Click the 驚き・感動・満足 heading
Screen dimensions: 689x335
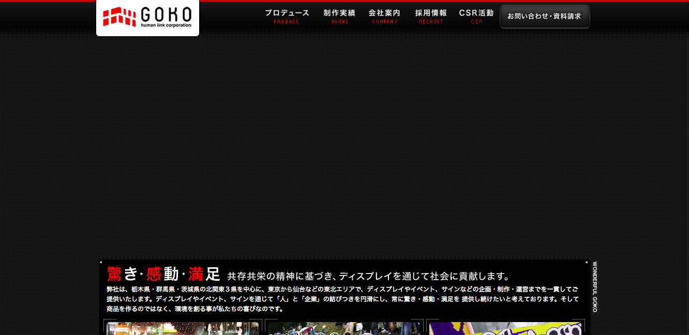pos(163,274)
